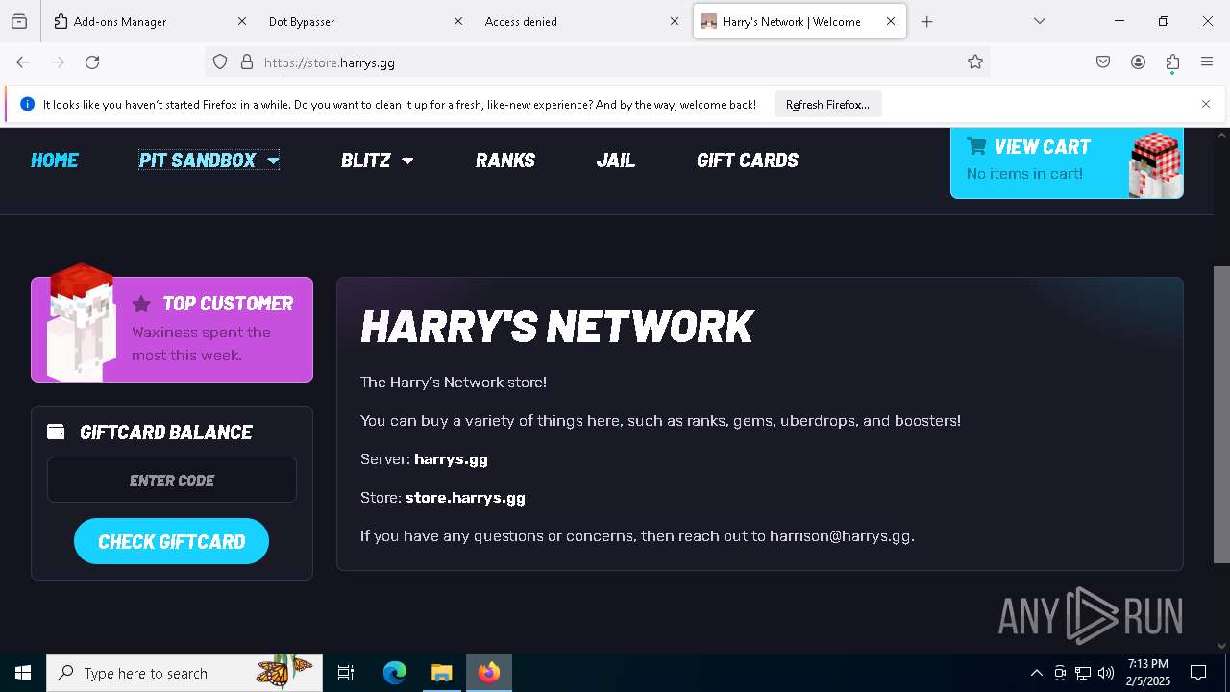Click the taskbar search box
Image resolution: width=1230 pixels, height=692 pixels.
(x=184, y=673)
